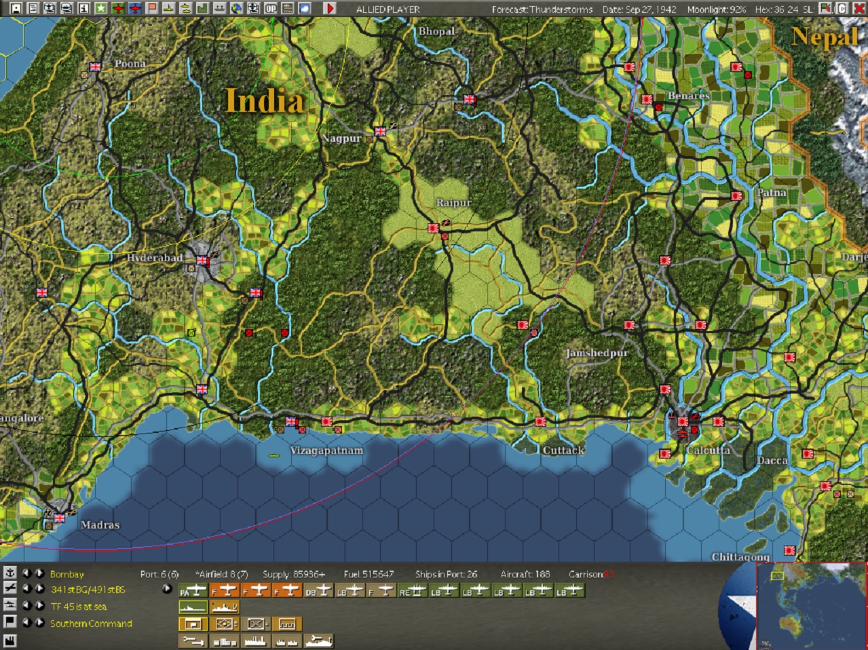868x650 pixels.
Task: Click the repair shipyard icon with wrench and ship
Action: 319,641
